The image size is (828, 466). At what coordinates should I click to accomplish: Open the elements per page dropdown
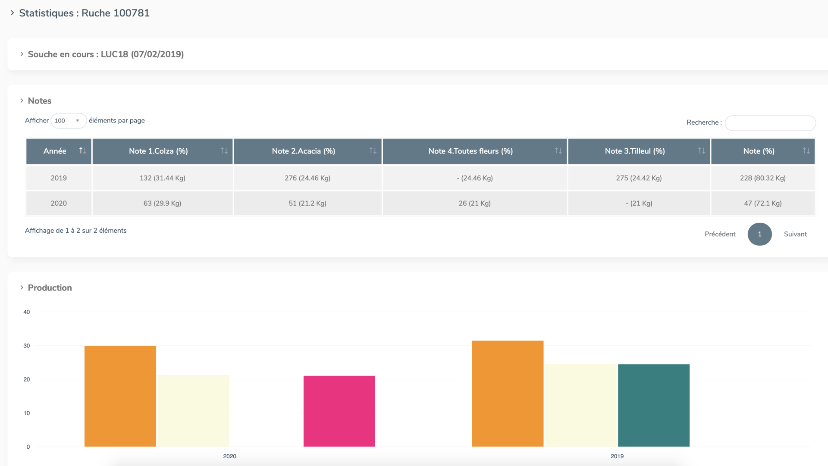pyautogui.click(x=68, y=121)
